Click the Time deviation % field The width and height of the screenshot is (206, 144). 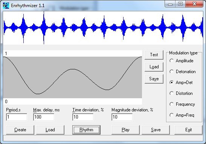[83, 117]
